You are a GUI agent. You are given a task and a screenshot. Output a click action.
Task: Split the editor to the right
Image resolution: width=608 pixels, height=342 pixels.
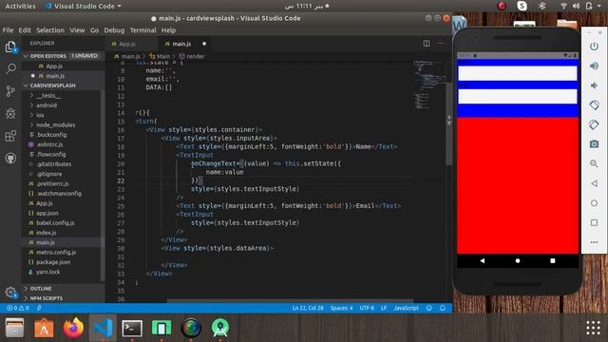pyautogui.click(x=427, y=44)
